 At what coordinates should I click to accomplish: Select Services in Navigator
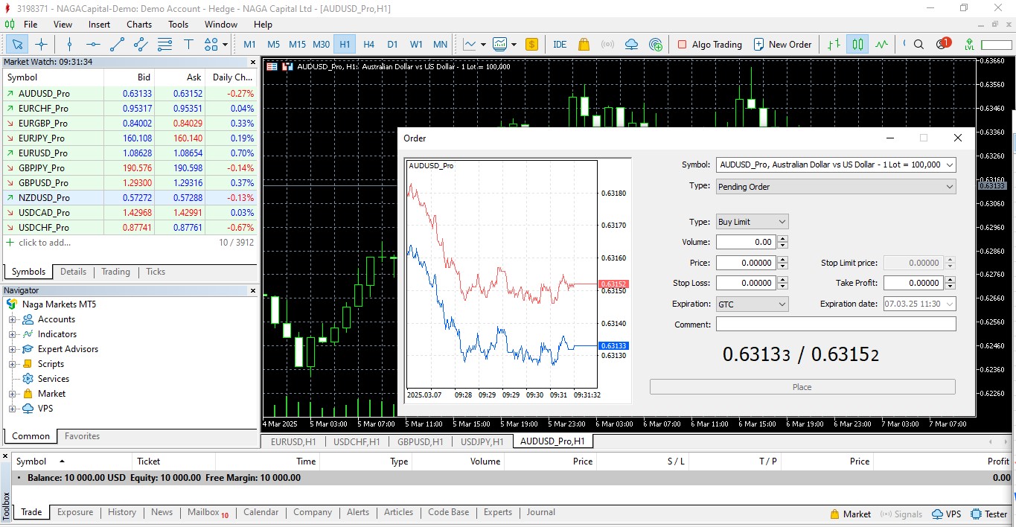(54, 379)
